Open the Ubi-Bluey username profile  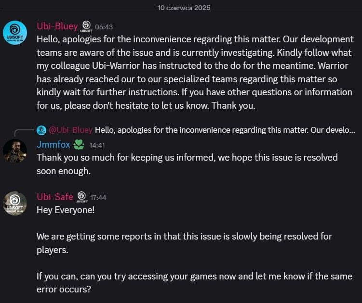pyautogui.click(x=57, y=26)
